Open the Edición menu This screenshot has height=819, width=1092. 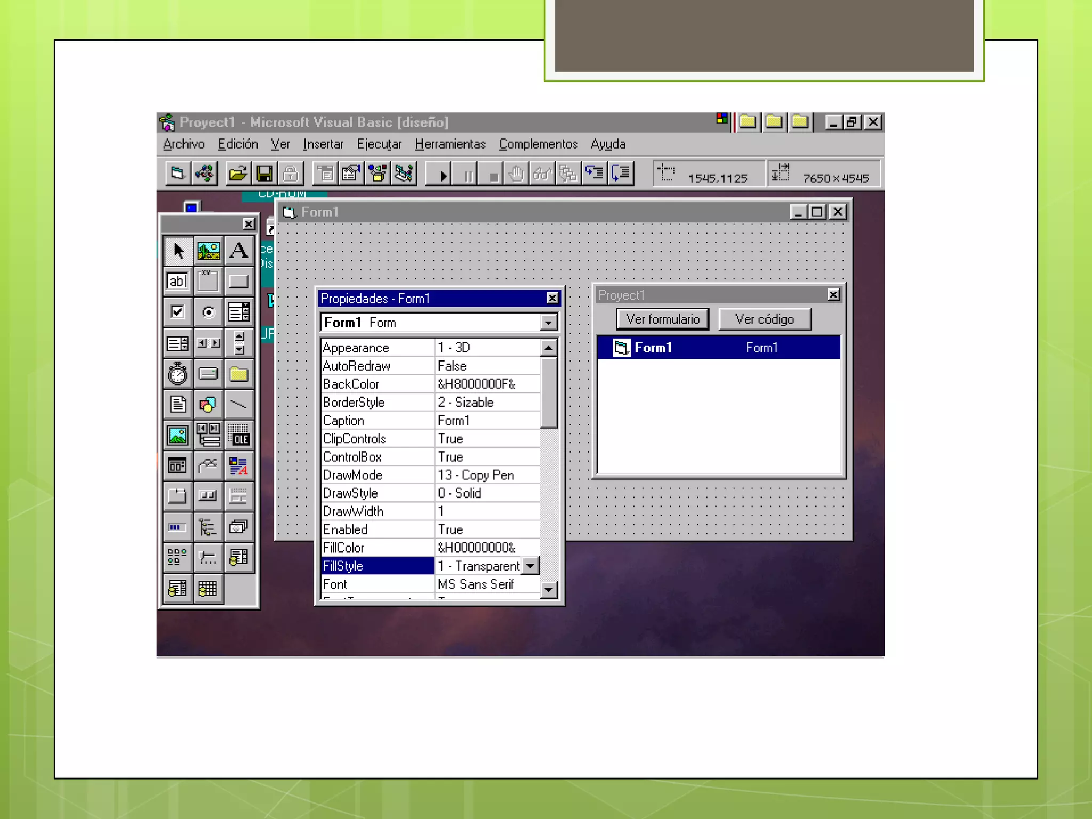tap(238, 144)
